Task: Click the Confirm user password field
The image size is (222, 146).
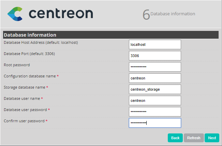Action: click(155, 123)
